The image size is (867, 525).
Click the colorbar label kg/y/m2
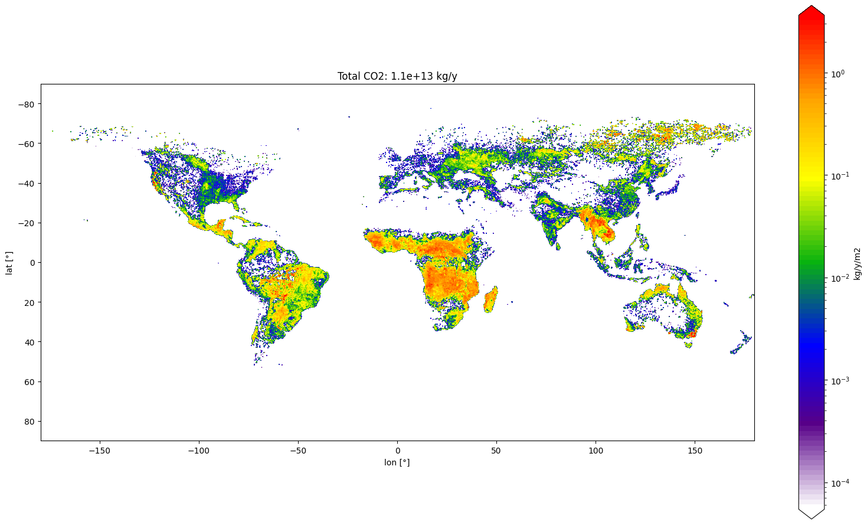point(857,263)
